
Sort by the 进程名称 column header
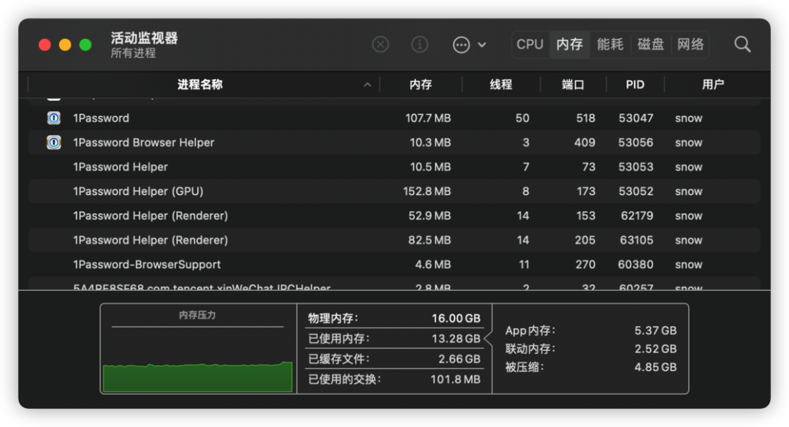[x=199, y=85]
